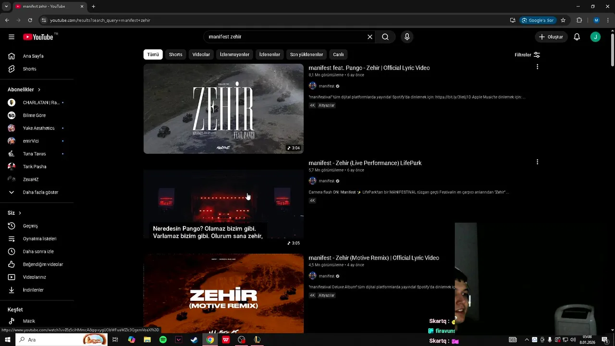Screen dimensions: 615x346
Task: Open the account avatar menu
Action: pos(595,37)
